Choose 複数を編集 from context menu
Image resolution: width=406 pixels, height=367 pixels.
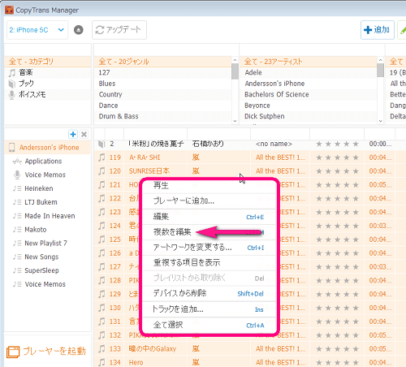pos(209,232)
